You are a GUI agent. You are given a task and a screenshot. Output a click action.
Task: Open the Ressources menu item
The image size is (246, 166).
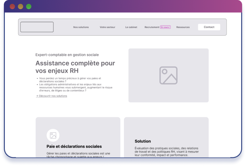(183, 27)
